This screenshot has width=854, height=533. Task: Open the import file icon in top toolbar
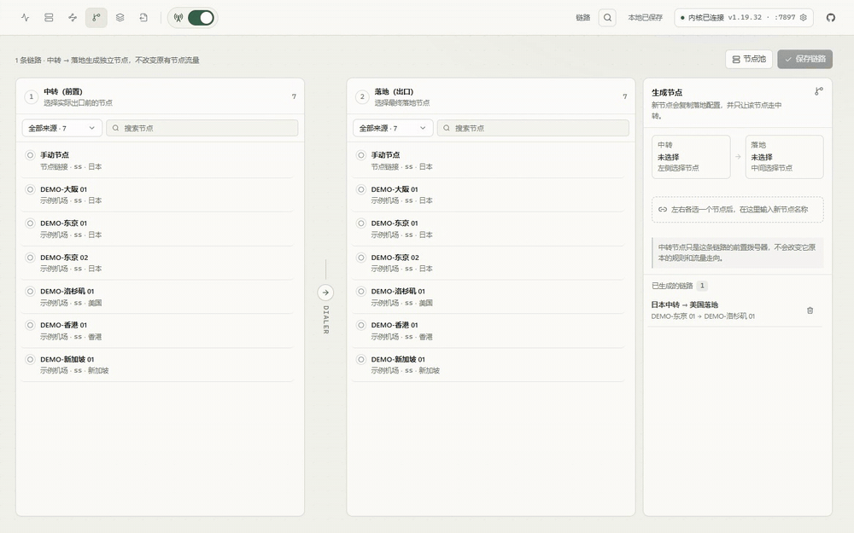pyautogui.click(x=143, y=17)
